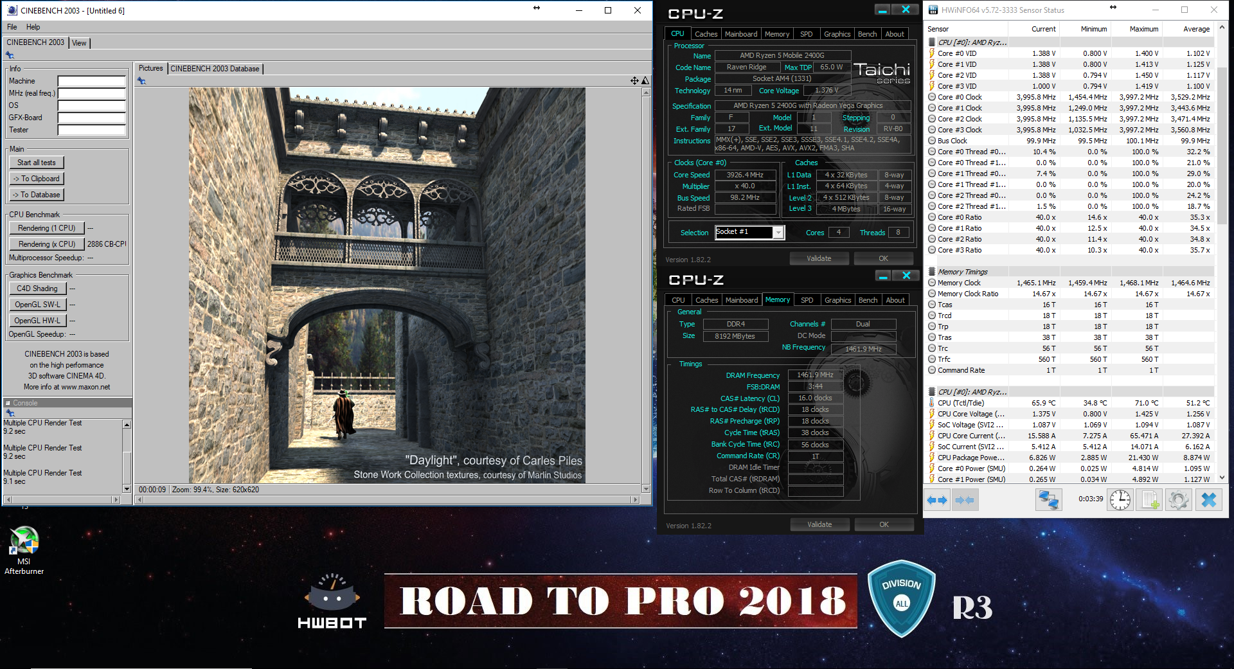
Task: Click OK in the bottom CPU-Z window
Action: [884, 524]
